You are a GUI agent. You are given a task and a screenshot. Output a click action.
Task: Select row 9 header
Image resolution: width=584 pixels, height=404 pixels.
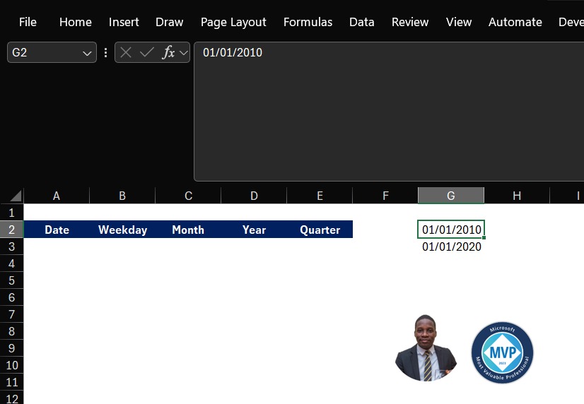click(x=11, y=348)
